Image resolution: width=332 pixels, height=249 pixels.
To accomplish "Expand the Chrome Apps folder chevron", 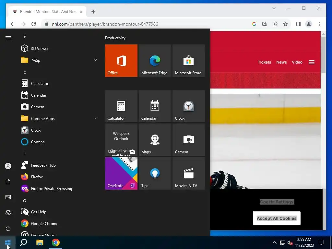I will (95, 119).
